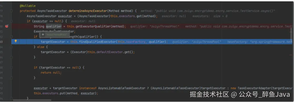Viewport: 294px width, 102px height.
Task: Collapse the determineAsyncExecutor method fold marker
Action: point(11,11)
